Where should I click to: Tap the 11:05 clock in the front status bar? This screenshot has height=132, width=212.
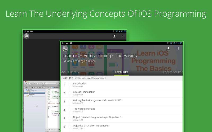tap(179, 43)
